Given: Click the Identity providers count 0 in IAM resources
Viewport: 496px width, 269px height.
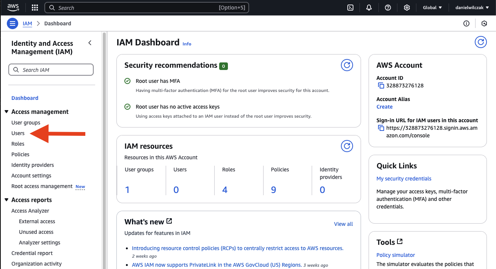Looking at the screenshot, I should 322,190.
